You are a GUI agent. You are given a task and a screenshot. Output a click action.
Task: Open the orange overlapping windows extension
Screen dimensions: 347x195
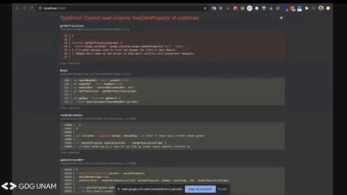coord(293,9)
